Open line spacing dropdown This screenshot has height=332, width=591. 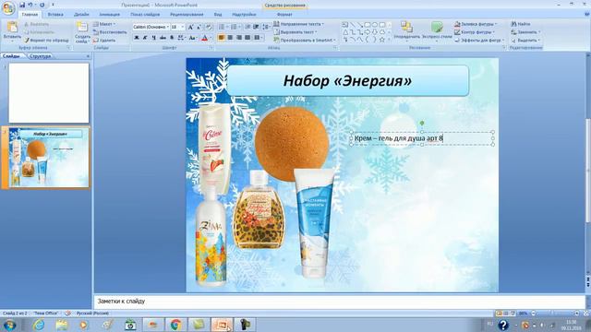[267, 27]
